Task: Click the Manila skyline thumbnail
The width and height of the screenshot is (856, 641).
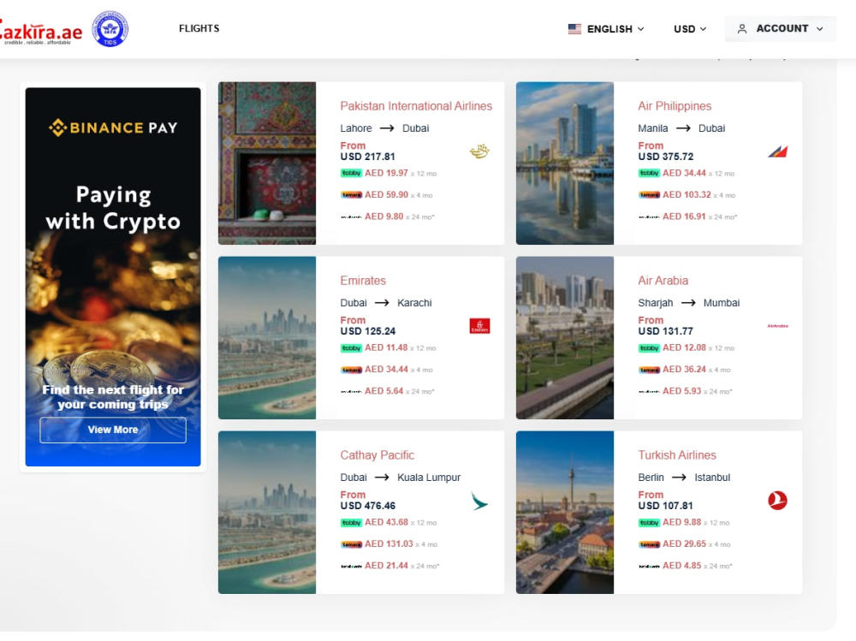Action: point(564,163)
